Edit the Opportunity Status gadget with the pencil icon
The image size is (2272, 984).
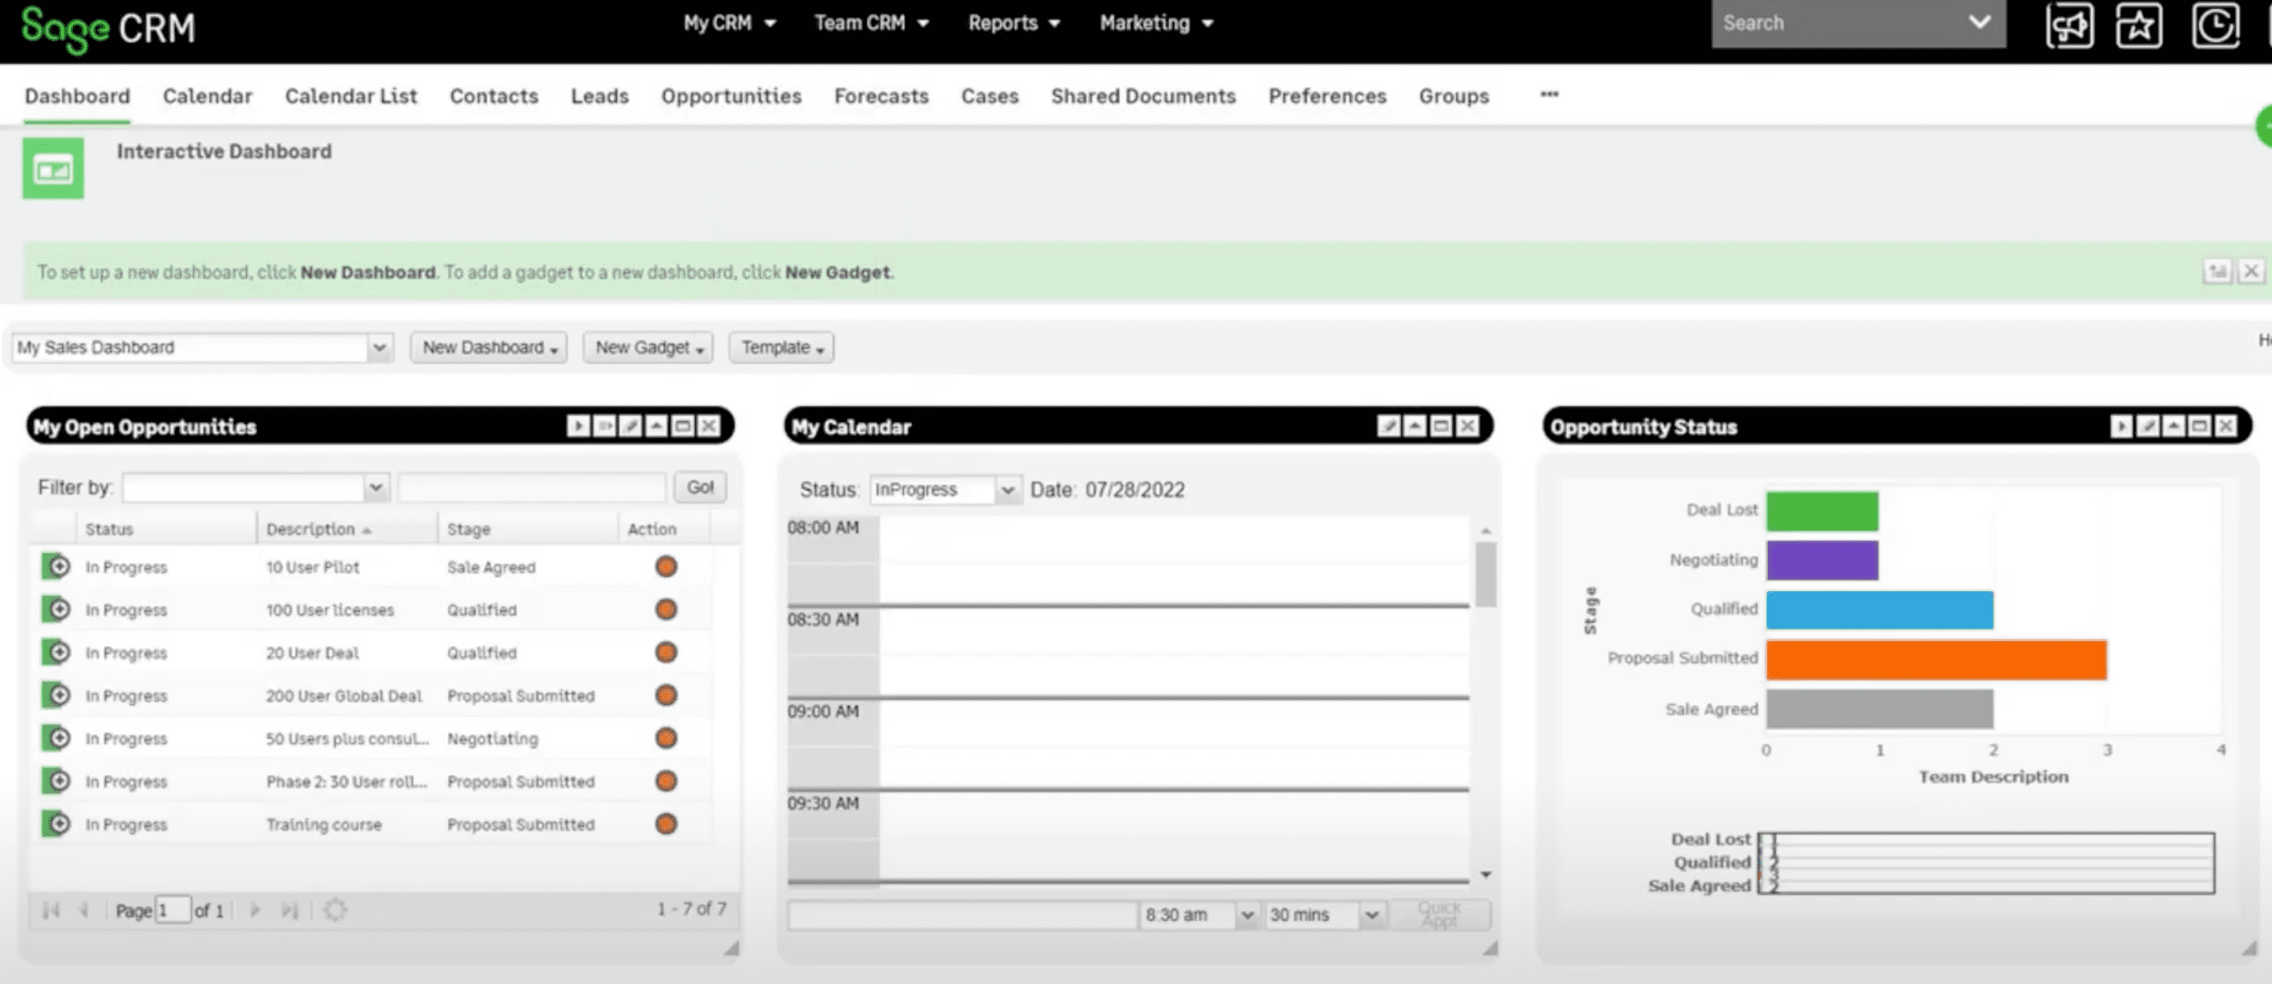(2147, 425)
